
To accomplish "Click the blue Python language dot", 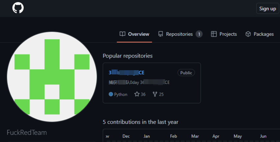I will point(111,94).
